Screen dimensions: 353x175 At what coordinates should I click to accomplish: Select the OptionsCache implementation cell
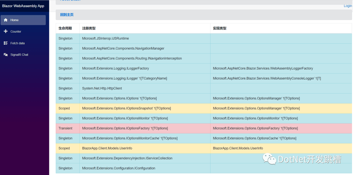255,138
